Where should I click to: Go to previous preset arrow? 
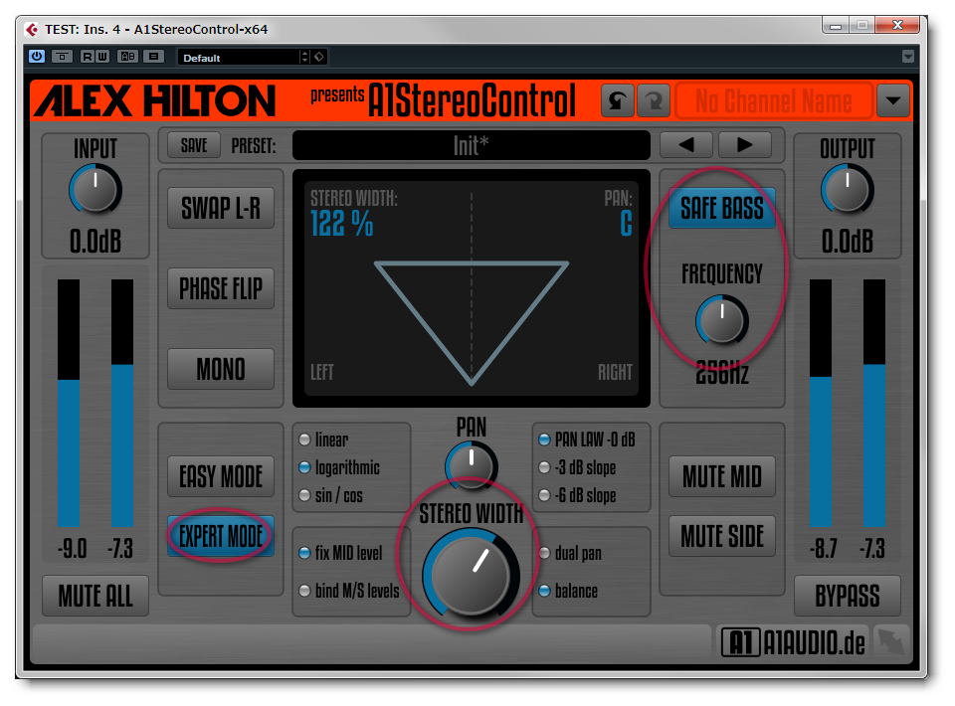tap(685, 145)
